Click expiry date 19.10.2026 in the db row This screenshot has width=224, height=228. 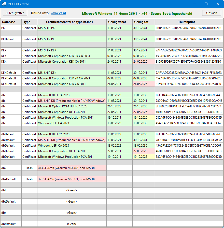pyautogui.click(x=144, y=118)
